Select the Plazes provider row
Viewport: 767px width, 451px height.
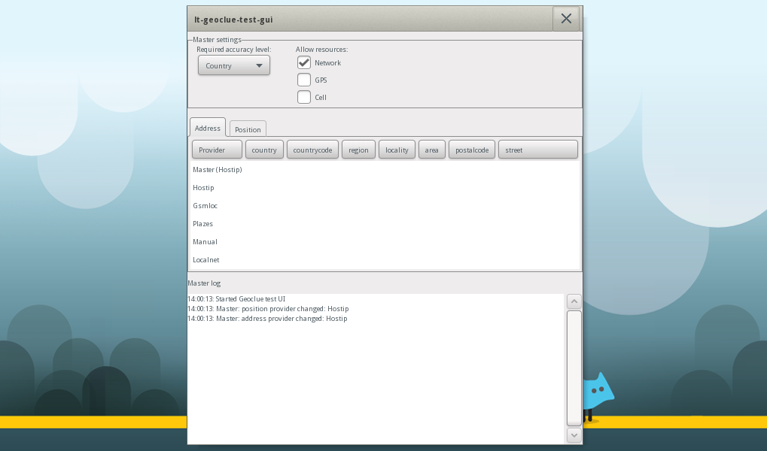tap(385, 224)
